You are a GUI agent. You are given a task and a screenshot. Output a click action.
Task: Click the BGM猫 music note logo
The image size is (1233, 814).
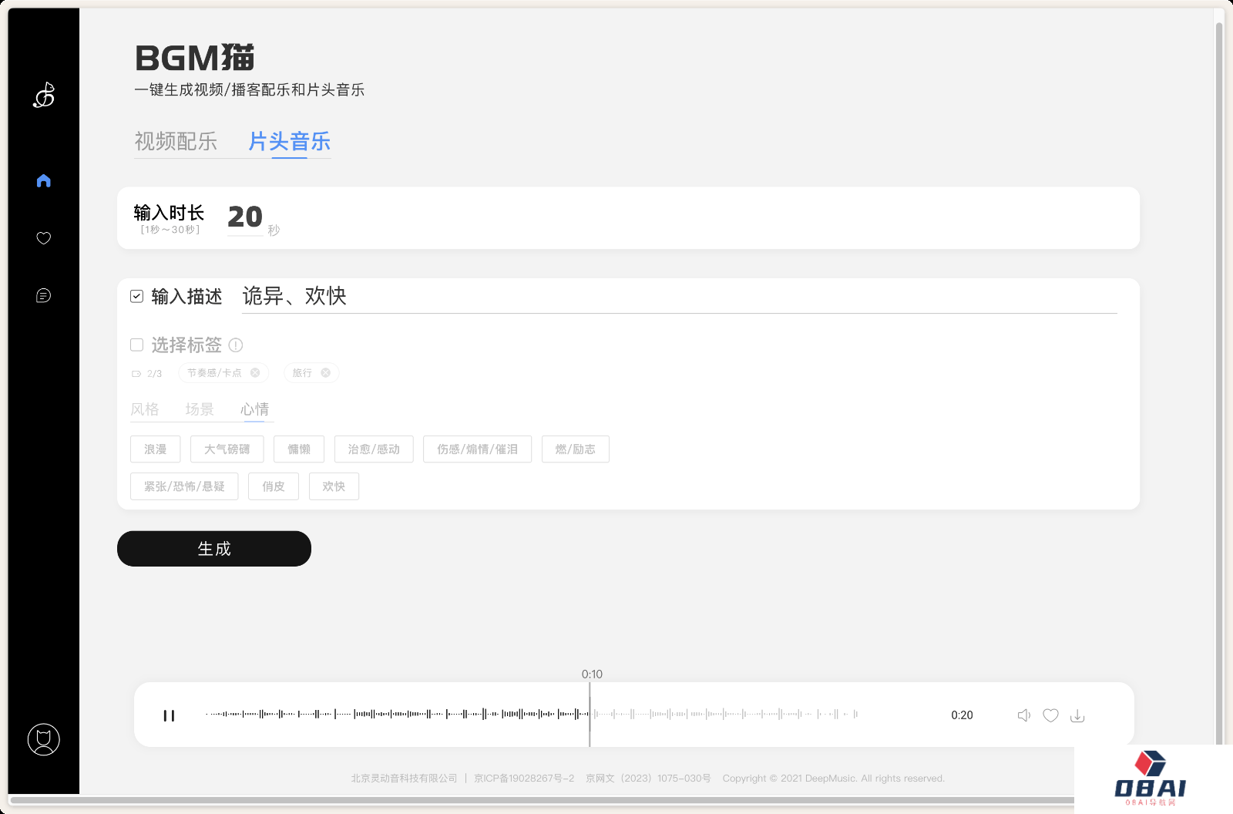click(44, 95)
